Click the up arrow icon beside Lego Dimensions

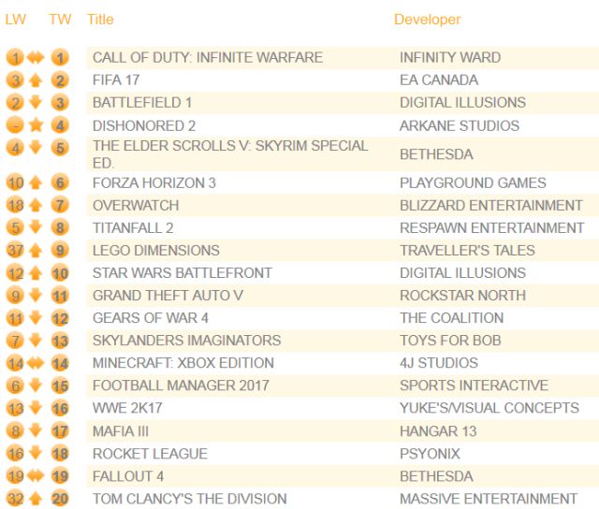(x=37, y=251)
